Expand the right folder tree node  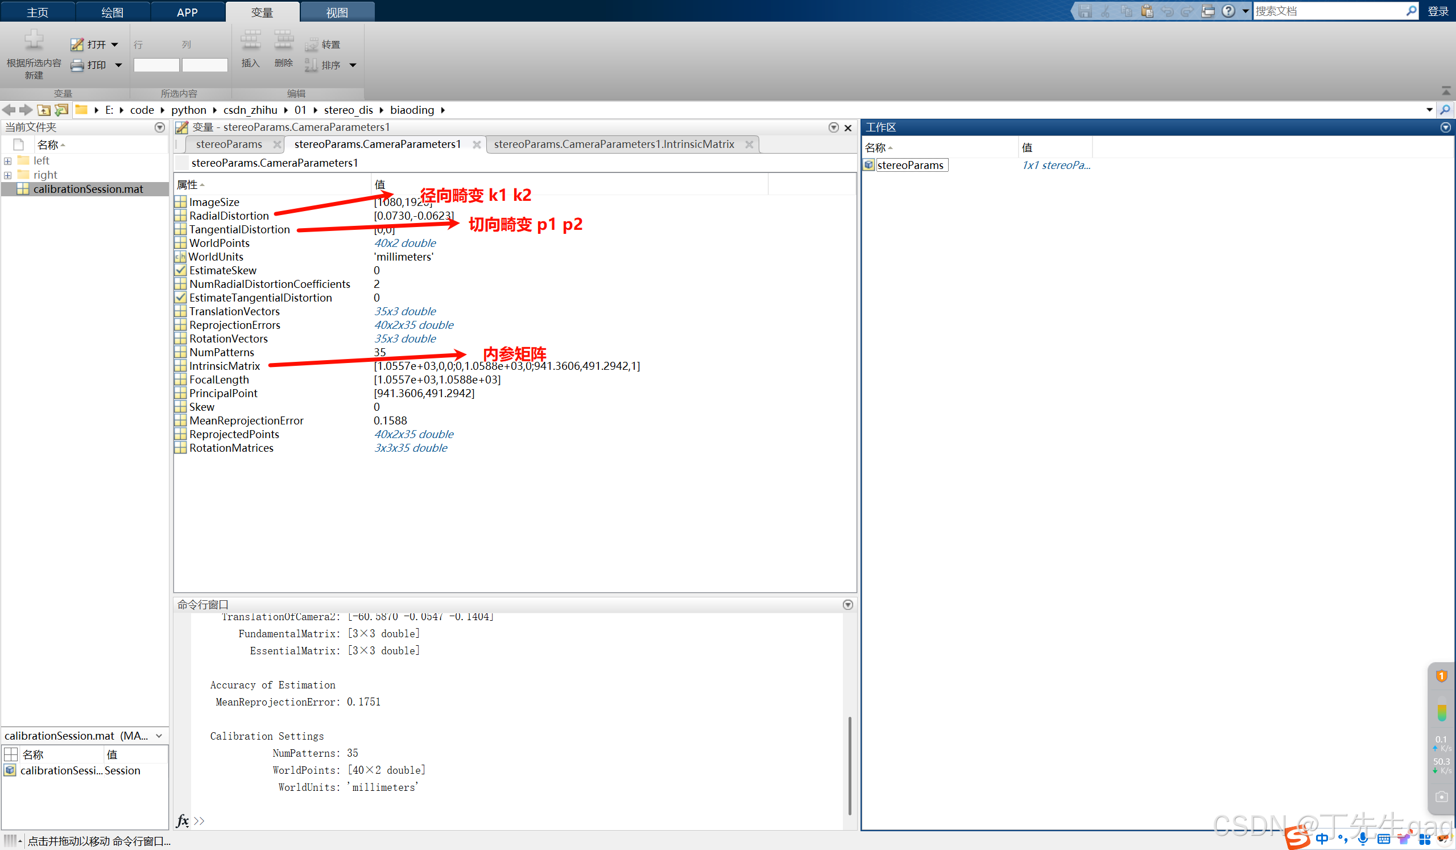click(7, 175)
